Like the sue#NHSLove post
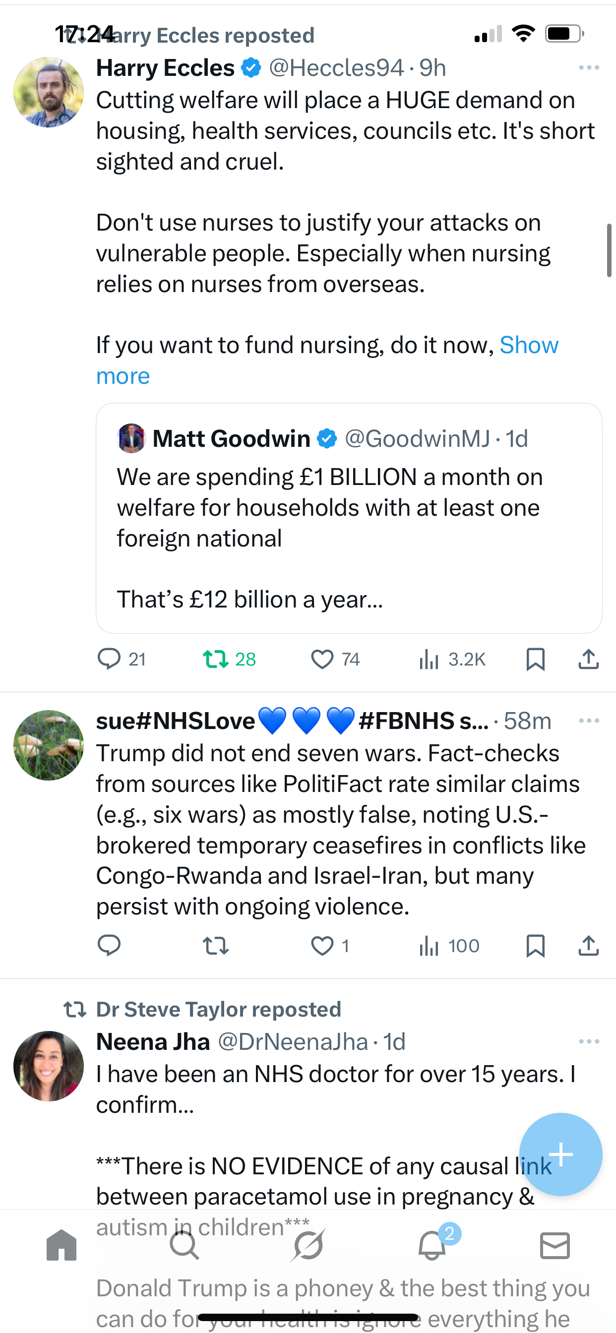This screenshot has height=1333, width=616. tap(322, 946)
